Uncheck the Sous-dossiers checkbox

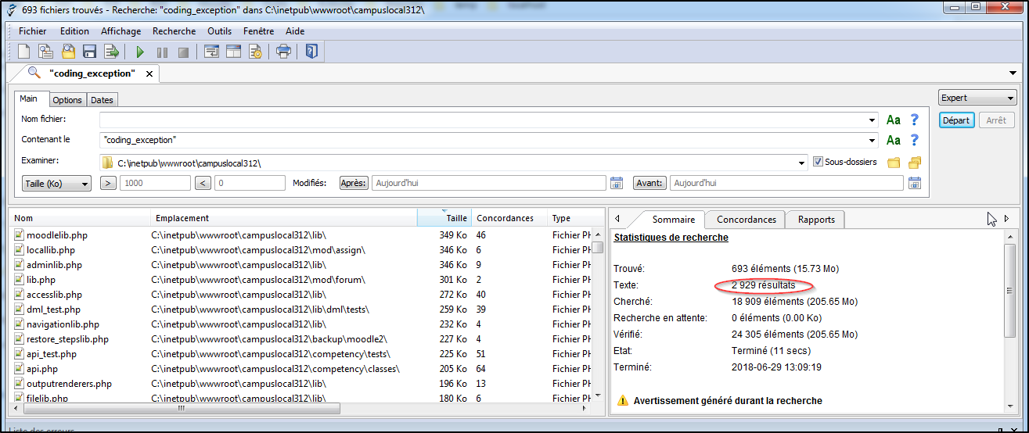coord(819,163)
